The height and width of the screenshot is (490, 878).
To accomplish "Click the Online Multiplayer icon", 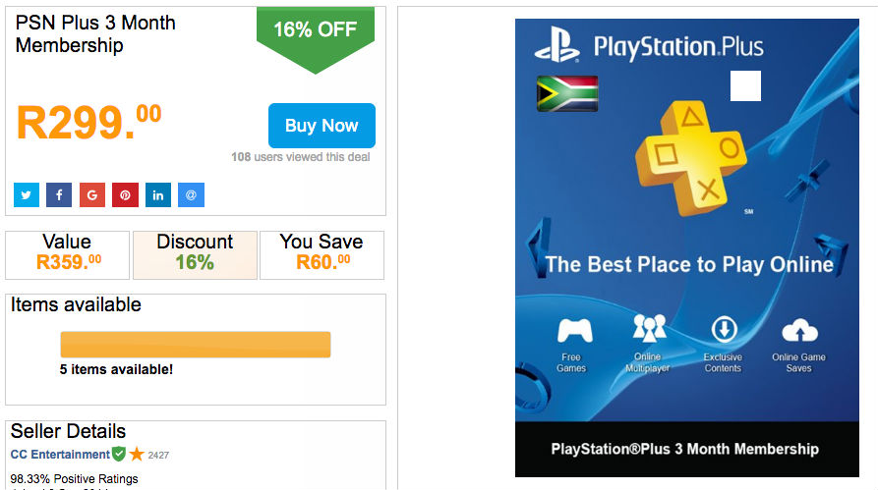I will pyautogui.click(x=649, y=329).
